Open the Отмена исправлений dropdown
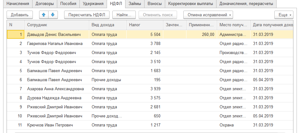Viewport: 300px width, 133px height. coord(208,15)
